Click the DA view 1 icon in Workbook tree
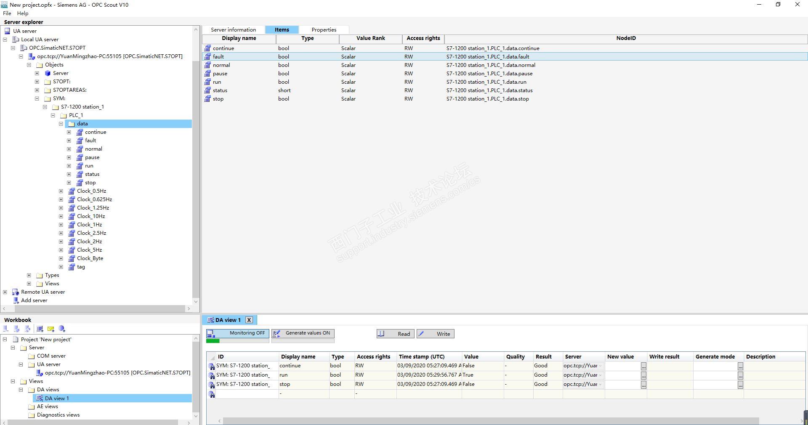Viewport: 808px width, 425px height. coord(40,398)
